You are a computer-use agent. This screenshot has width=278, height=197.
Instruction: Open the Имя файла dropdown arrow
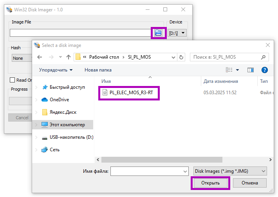185,171
